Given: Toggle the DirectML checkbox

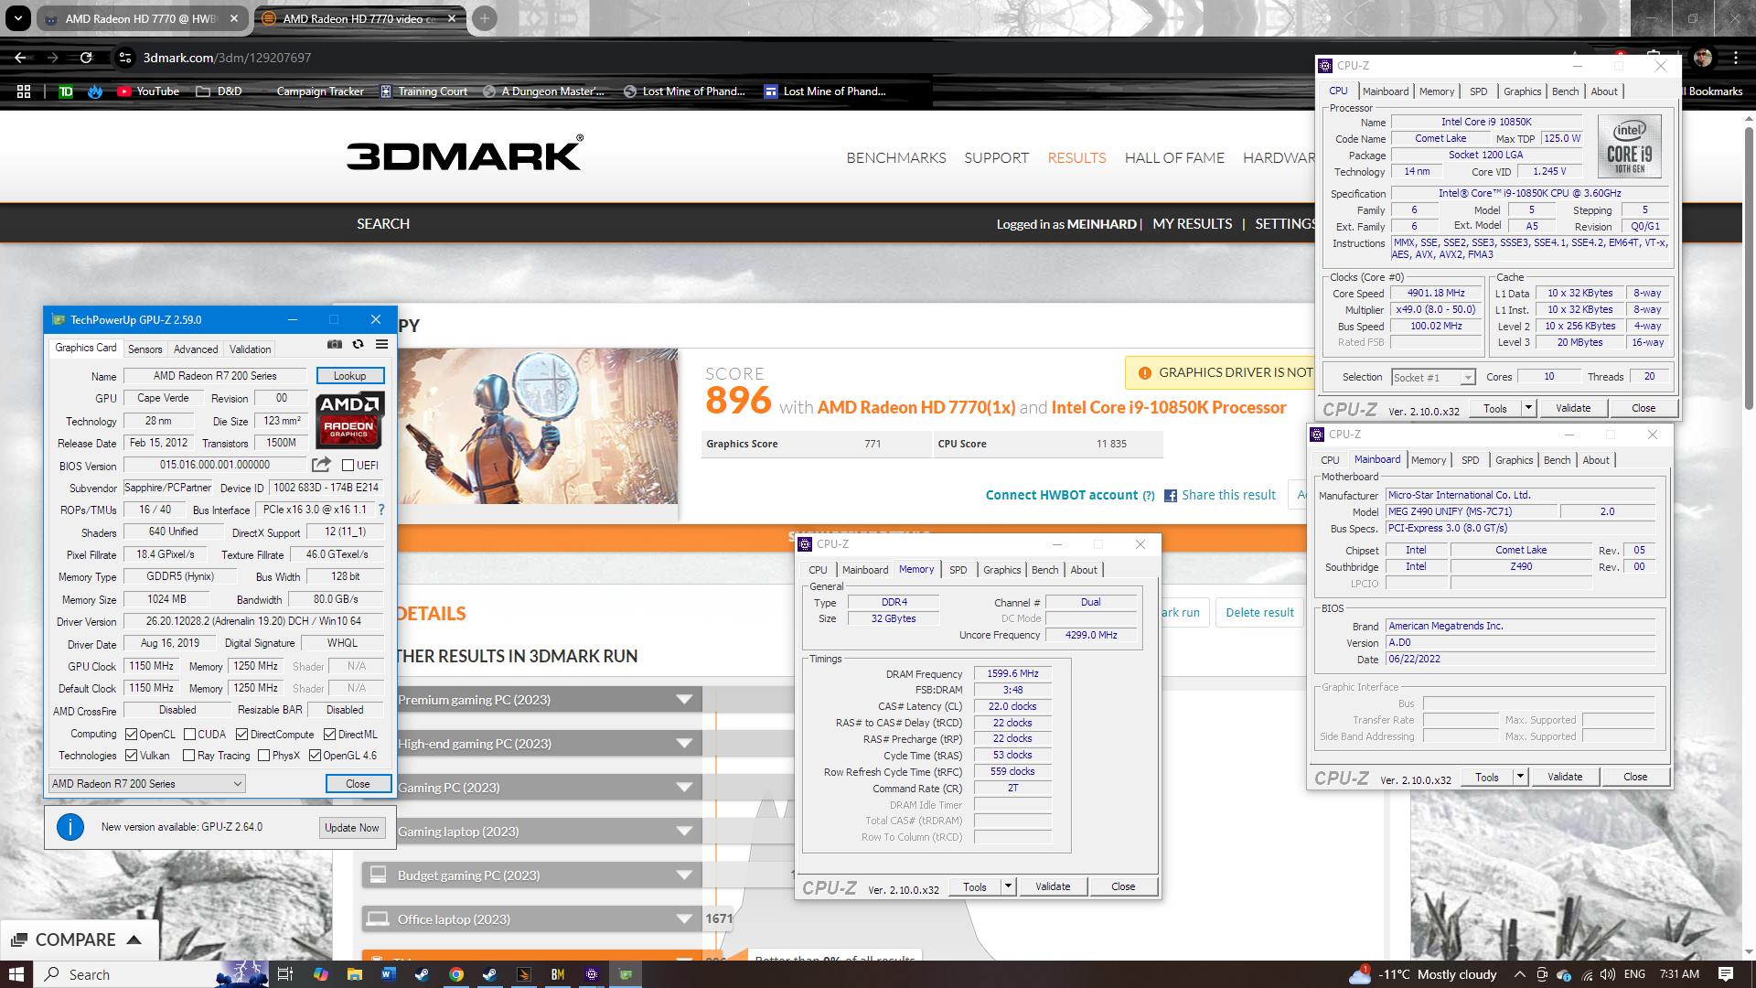Looking at the screenshot, I should pyautogui.click(x=330, y=735).
